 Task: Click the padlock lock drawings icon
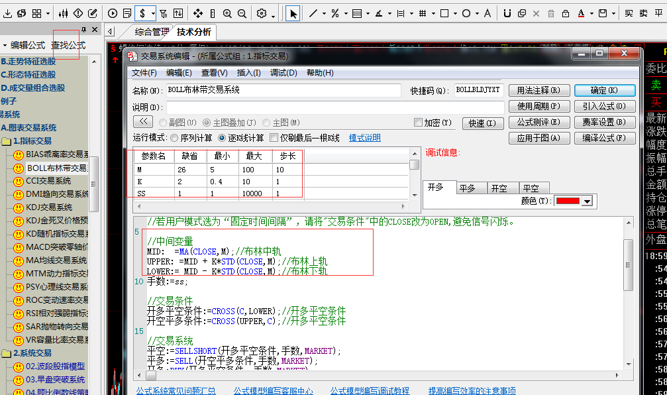click(566, 14)
